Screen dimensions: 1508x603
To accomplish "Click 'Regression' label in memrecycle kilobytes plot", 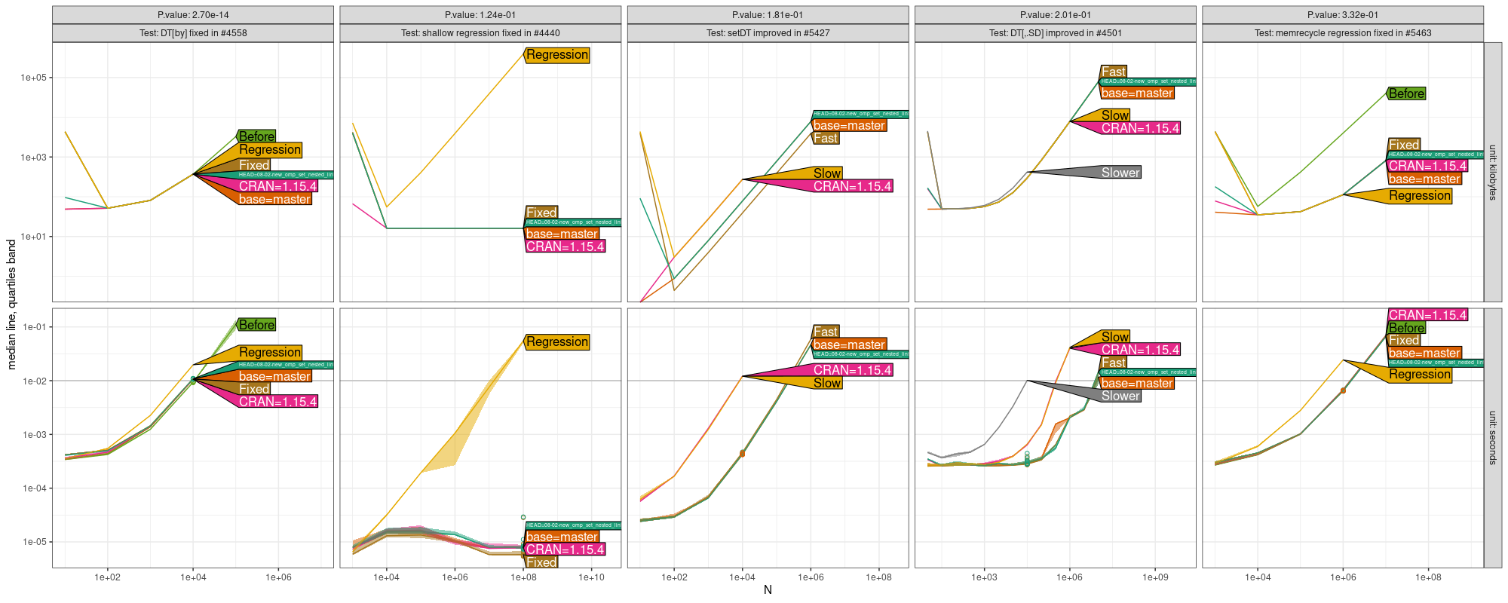I will tap(1420, 196).
